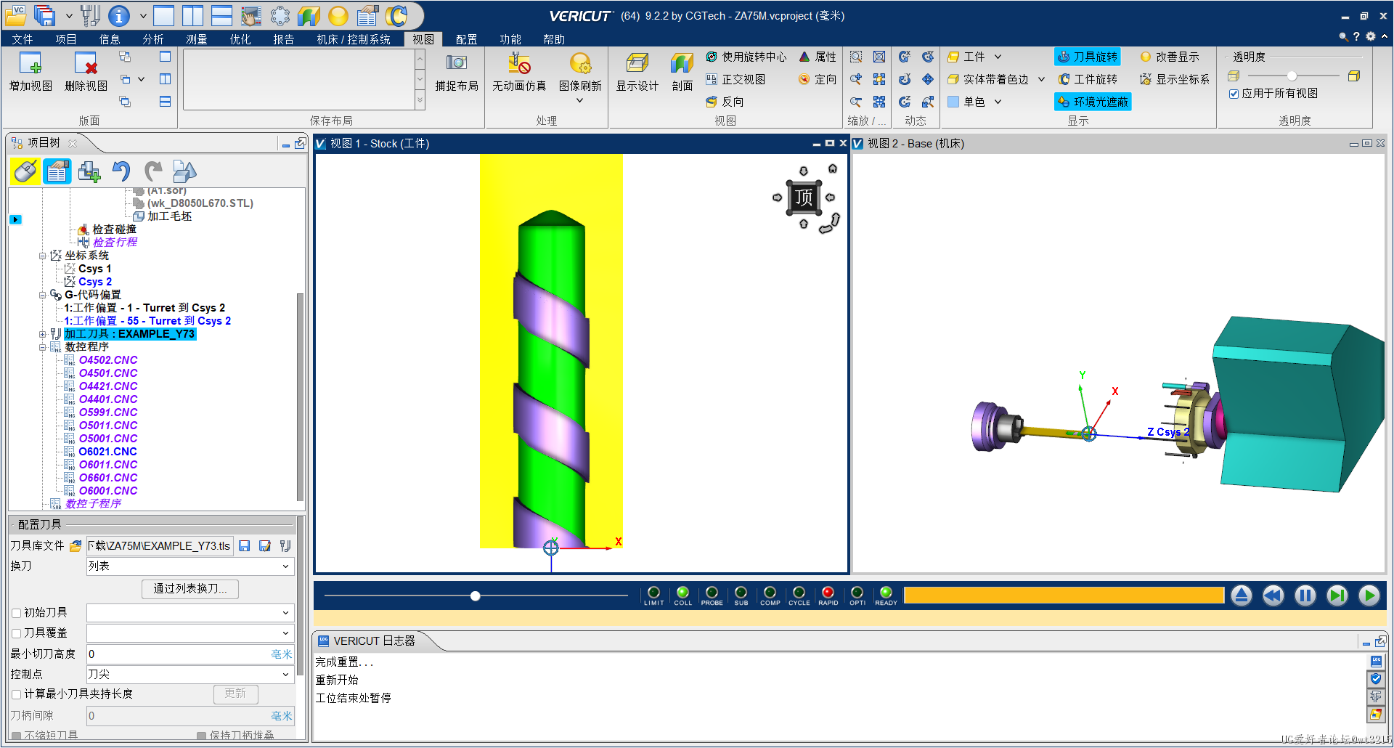This screenshot has width=1394, height=748.
Task: Open the 单色 color dropdown
Action: 998,102
